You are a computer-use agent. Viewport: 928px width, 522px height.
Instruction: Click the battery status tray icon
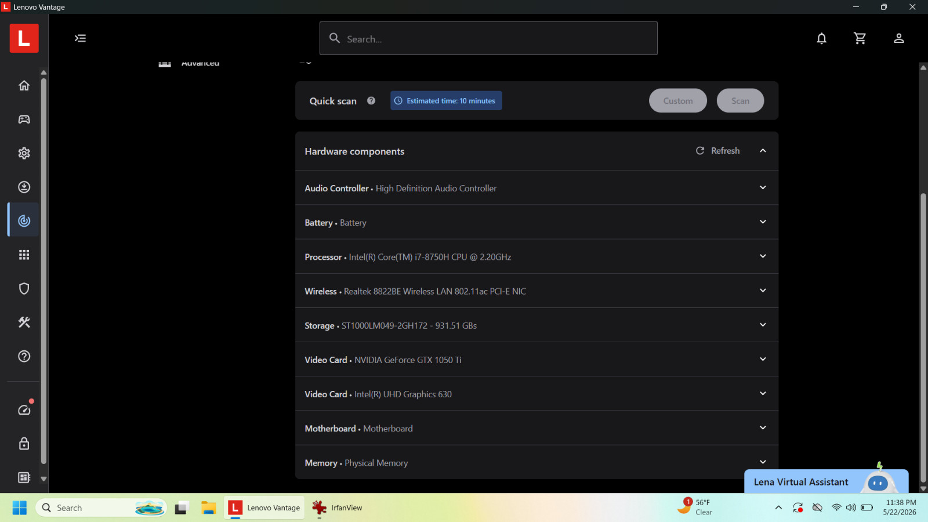tap(867, 507)
